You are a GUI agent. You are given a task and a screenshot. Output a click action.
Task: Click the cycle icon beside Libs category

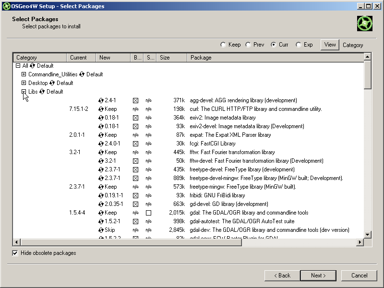click(x=42, y=92)
